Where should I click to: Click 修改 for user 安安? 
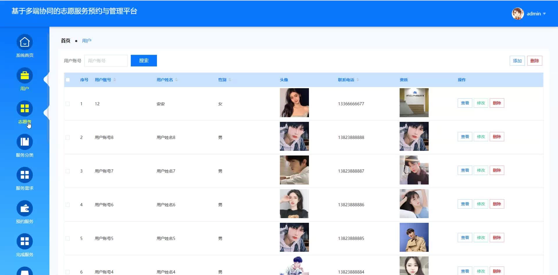(481, 103)
